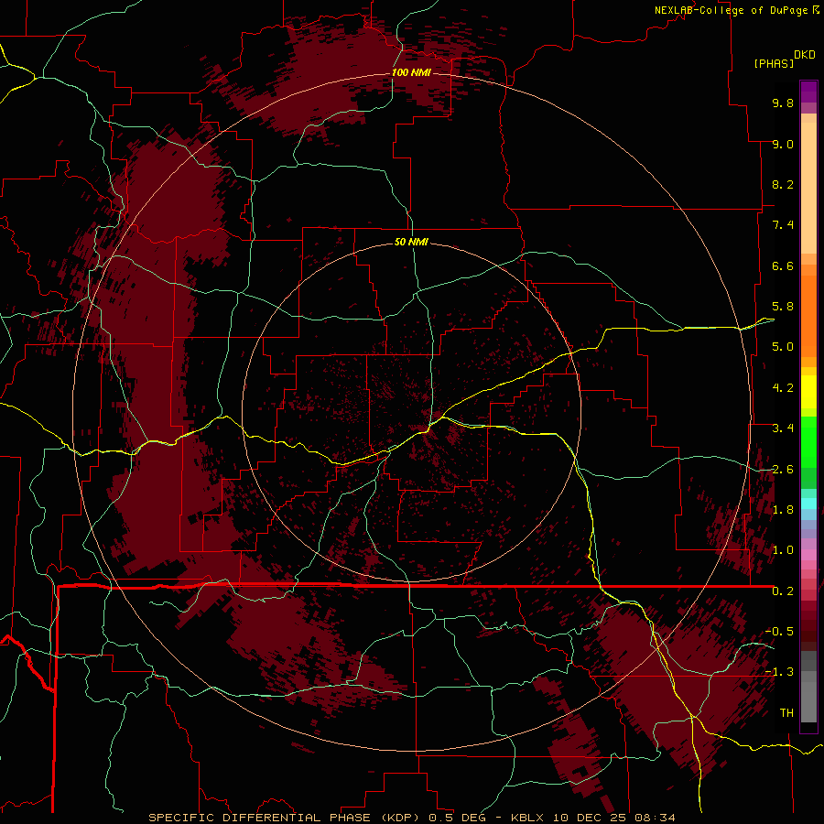Pick the bright yellow band on color scale
The width and height of the screenshot is (824, 824).
click(808, 392)
